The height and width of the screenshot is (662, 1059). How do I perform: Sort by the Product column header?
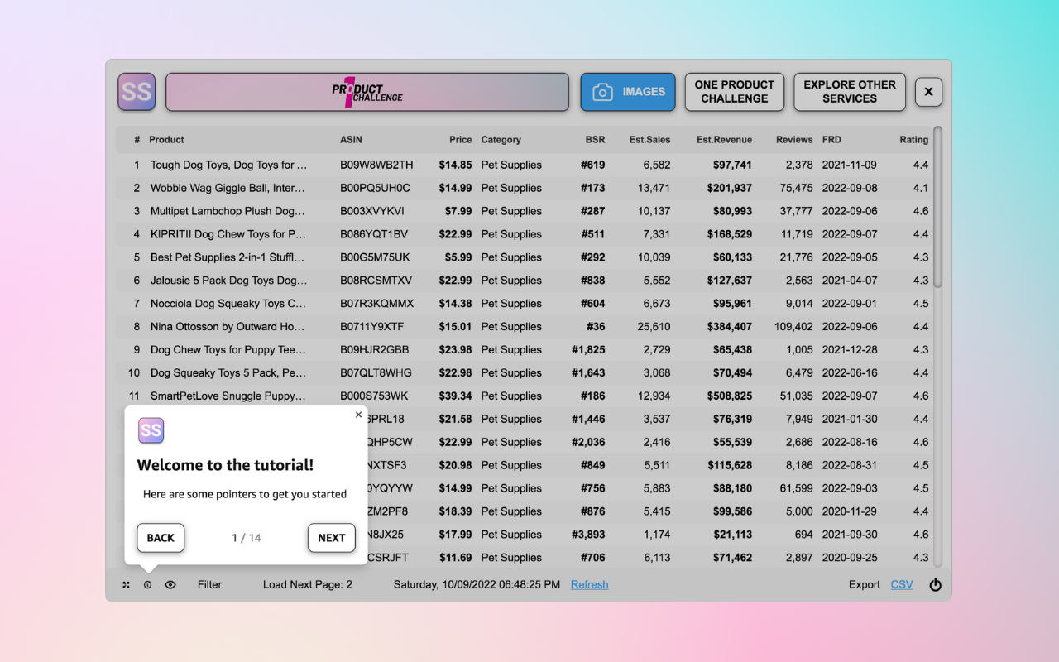(166, 140)
